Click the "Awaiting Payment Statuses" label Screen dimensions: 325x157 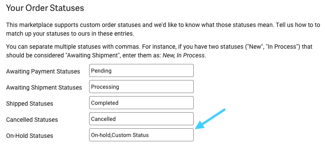tap(43, 71)
